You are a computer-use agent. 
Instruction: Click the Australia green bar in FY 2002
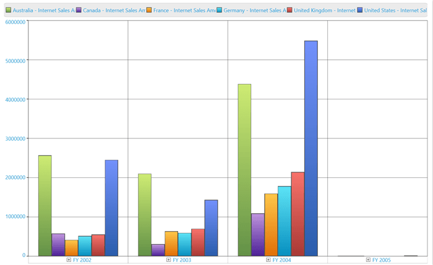(45, 206)
